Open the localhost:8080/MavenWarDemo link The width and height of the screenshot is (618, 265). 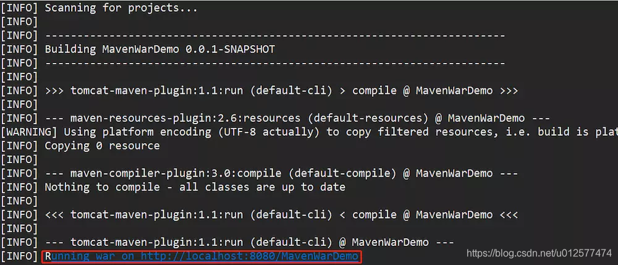point(250,257)
